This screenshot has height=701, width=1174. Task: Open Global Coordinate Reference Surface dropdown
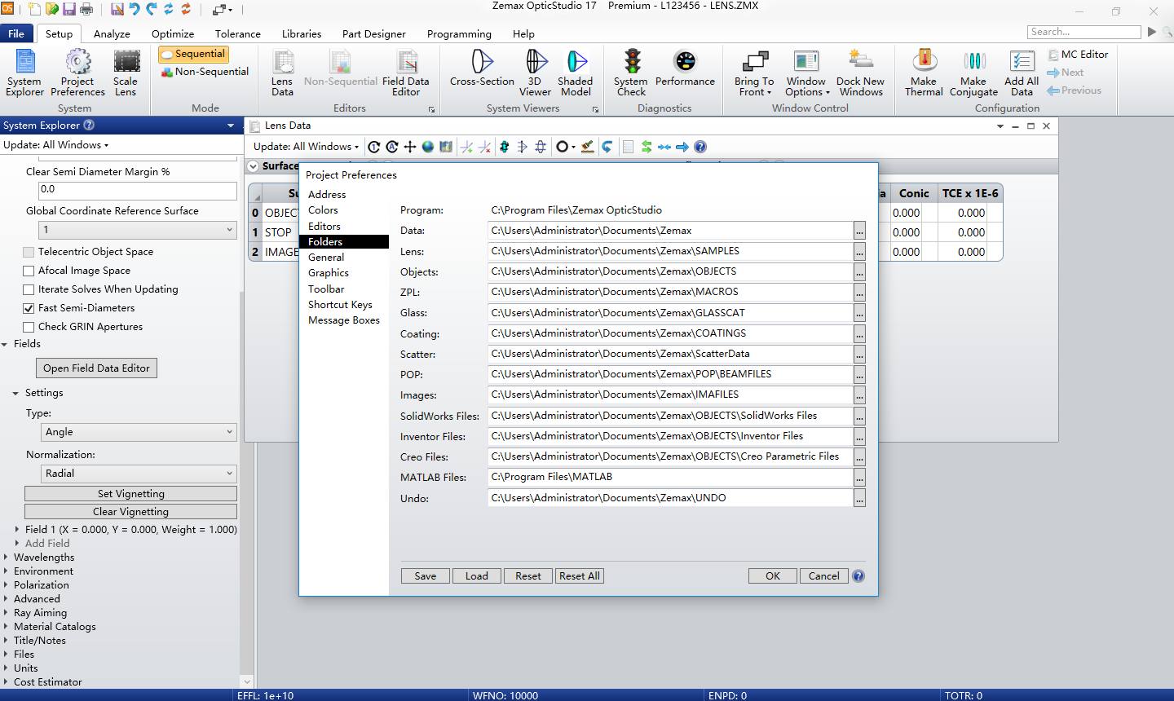pyautogui.click(x=138, y=230)
